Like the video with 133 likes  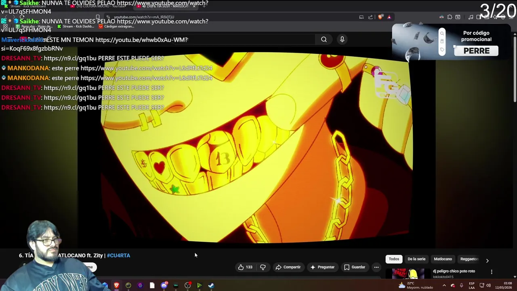coord(245,267)
